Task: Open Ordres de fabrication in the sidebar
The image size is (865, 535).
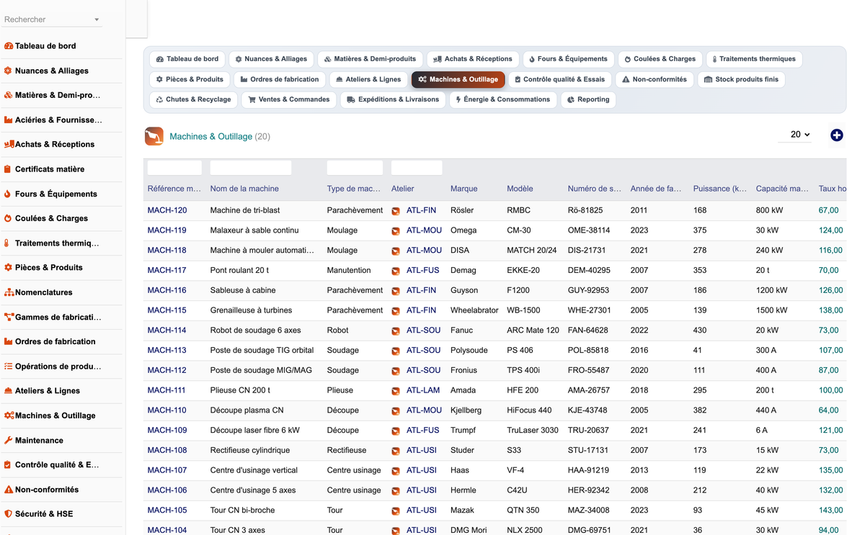Action: coord(56,341)
